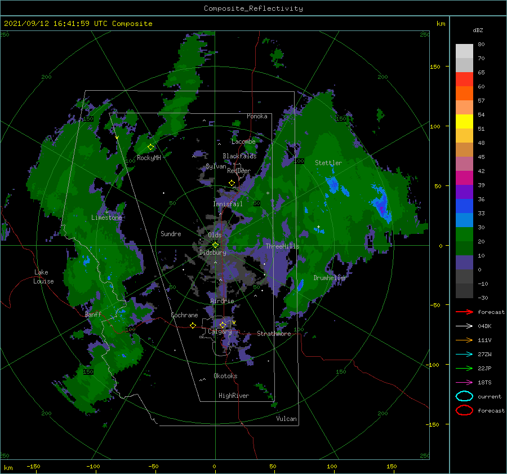Select the light gray 70–80 dBZ swatch
507x474 pixels.
(x=464, y=51)
